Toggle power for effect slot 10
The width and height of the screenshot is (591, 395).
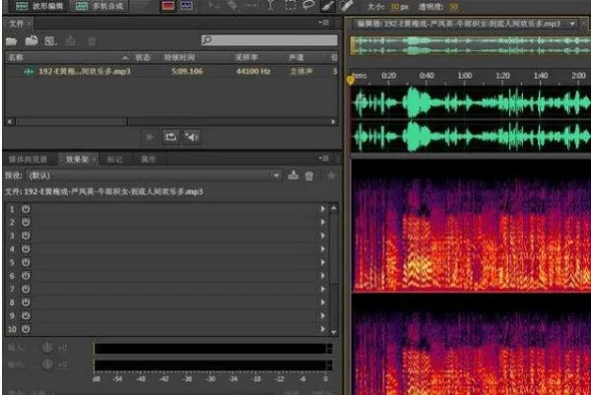(x=25, y=328)
